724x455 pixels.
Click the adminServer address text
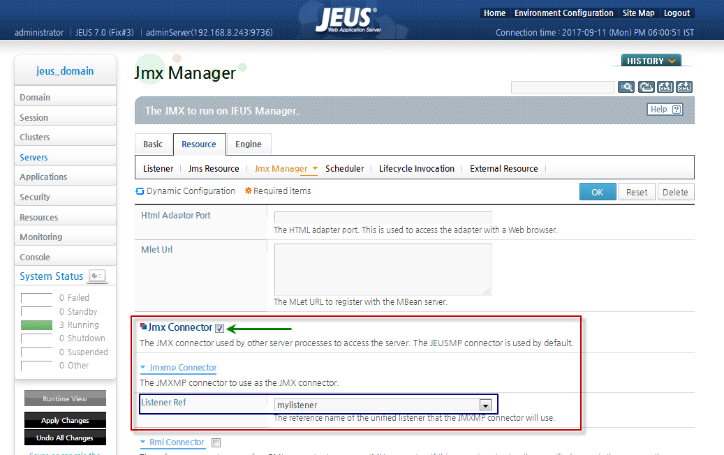[x=209, y=32]
